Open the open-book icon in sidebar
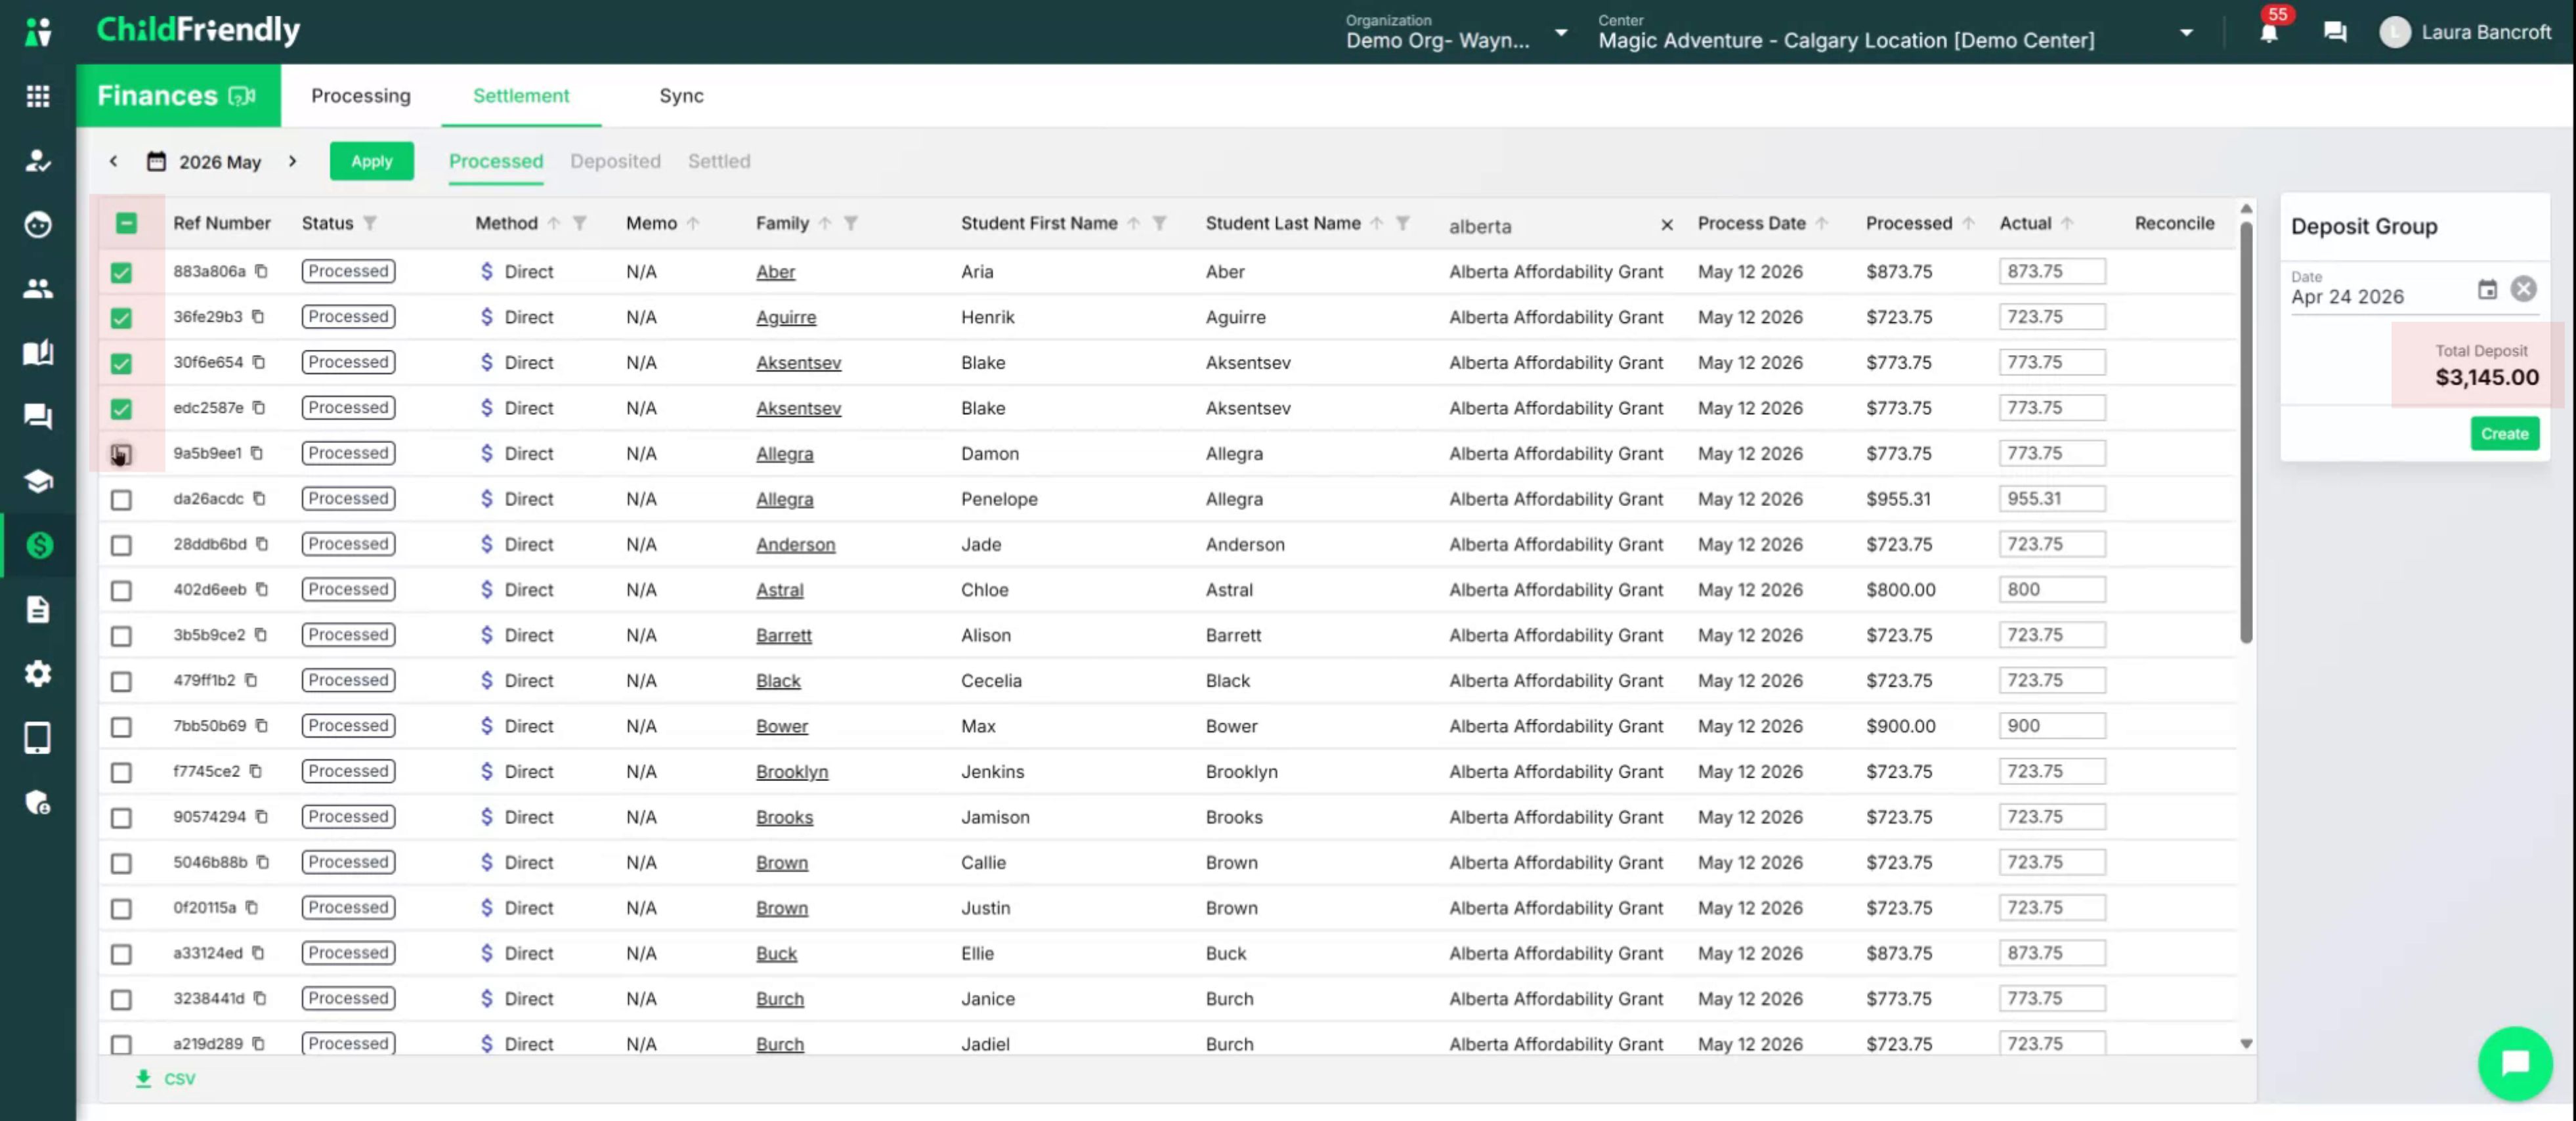The width and height of the screenshot is (2576, 1121). [x=38, y=353]
